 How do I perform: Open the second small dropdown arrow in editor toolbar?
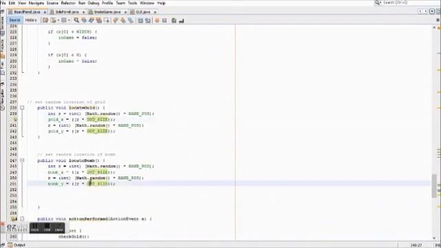click(x=69, y=20)
